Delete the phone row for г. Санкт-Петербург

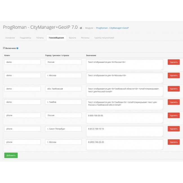pos(173,129)
